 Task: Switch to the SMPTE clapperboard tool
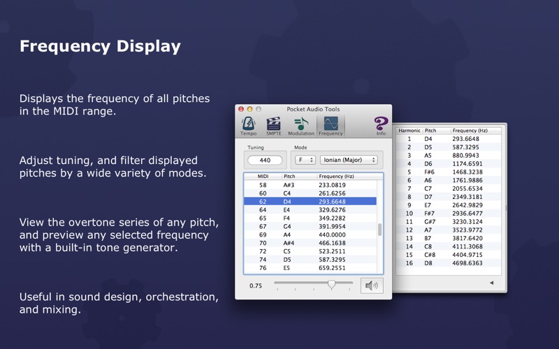pyautogui.click(x=274, y=126)
